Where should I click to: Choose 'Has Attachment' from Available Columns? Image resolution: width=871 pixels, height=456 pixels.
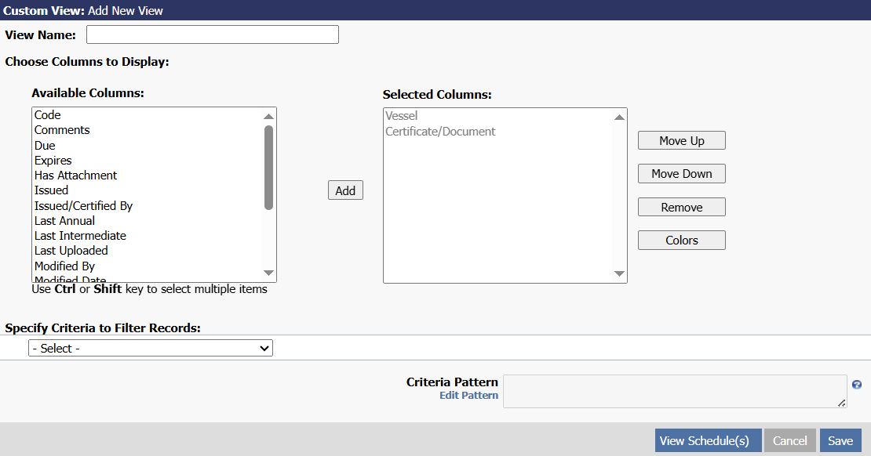(75, 176)
